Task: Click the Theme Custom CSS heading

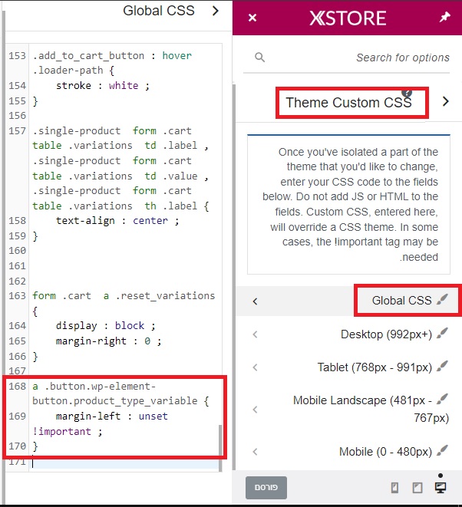Action: [x=348, y=103]
